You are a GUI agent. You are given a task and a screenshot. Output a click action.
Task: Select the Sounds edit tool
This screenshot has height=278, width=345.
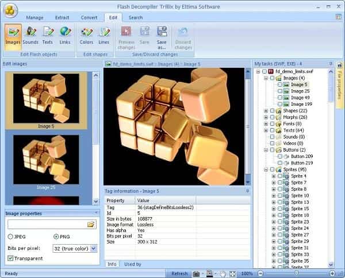click(x=30, y=36)
